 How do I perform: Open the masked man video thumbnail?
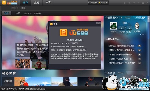coord(64,82)
